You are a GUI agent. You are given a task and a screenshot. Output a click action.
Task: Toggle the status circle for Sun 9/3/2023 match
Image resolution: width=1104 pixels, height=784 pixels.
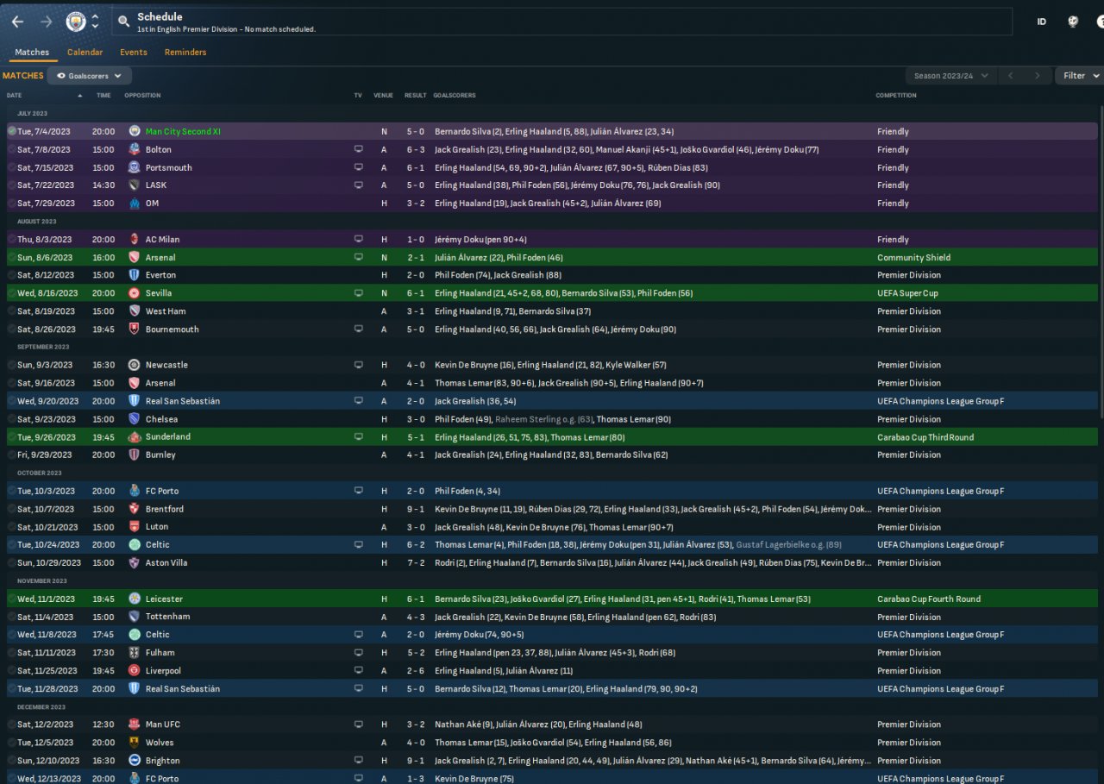point(12,365)
